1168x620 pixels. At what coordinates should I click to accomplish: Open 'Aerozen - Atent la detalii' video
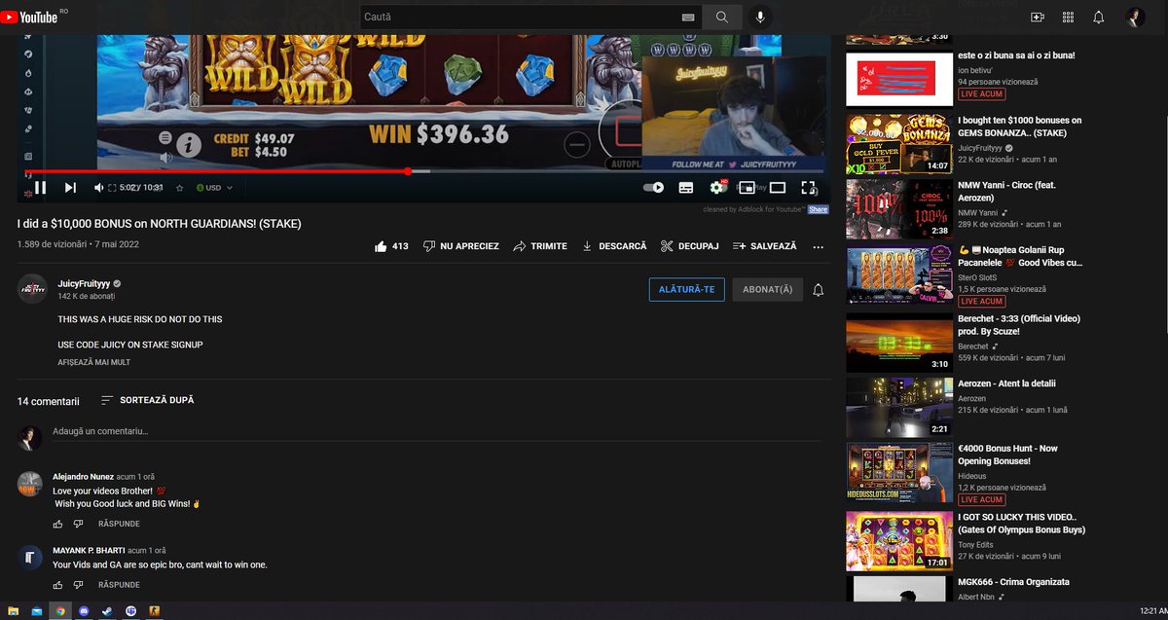point(1006,383)
